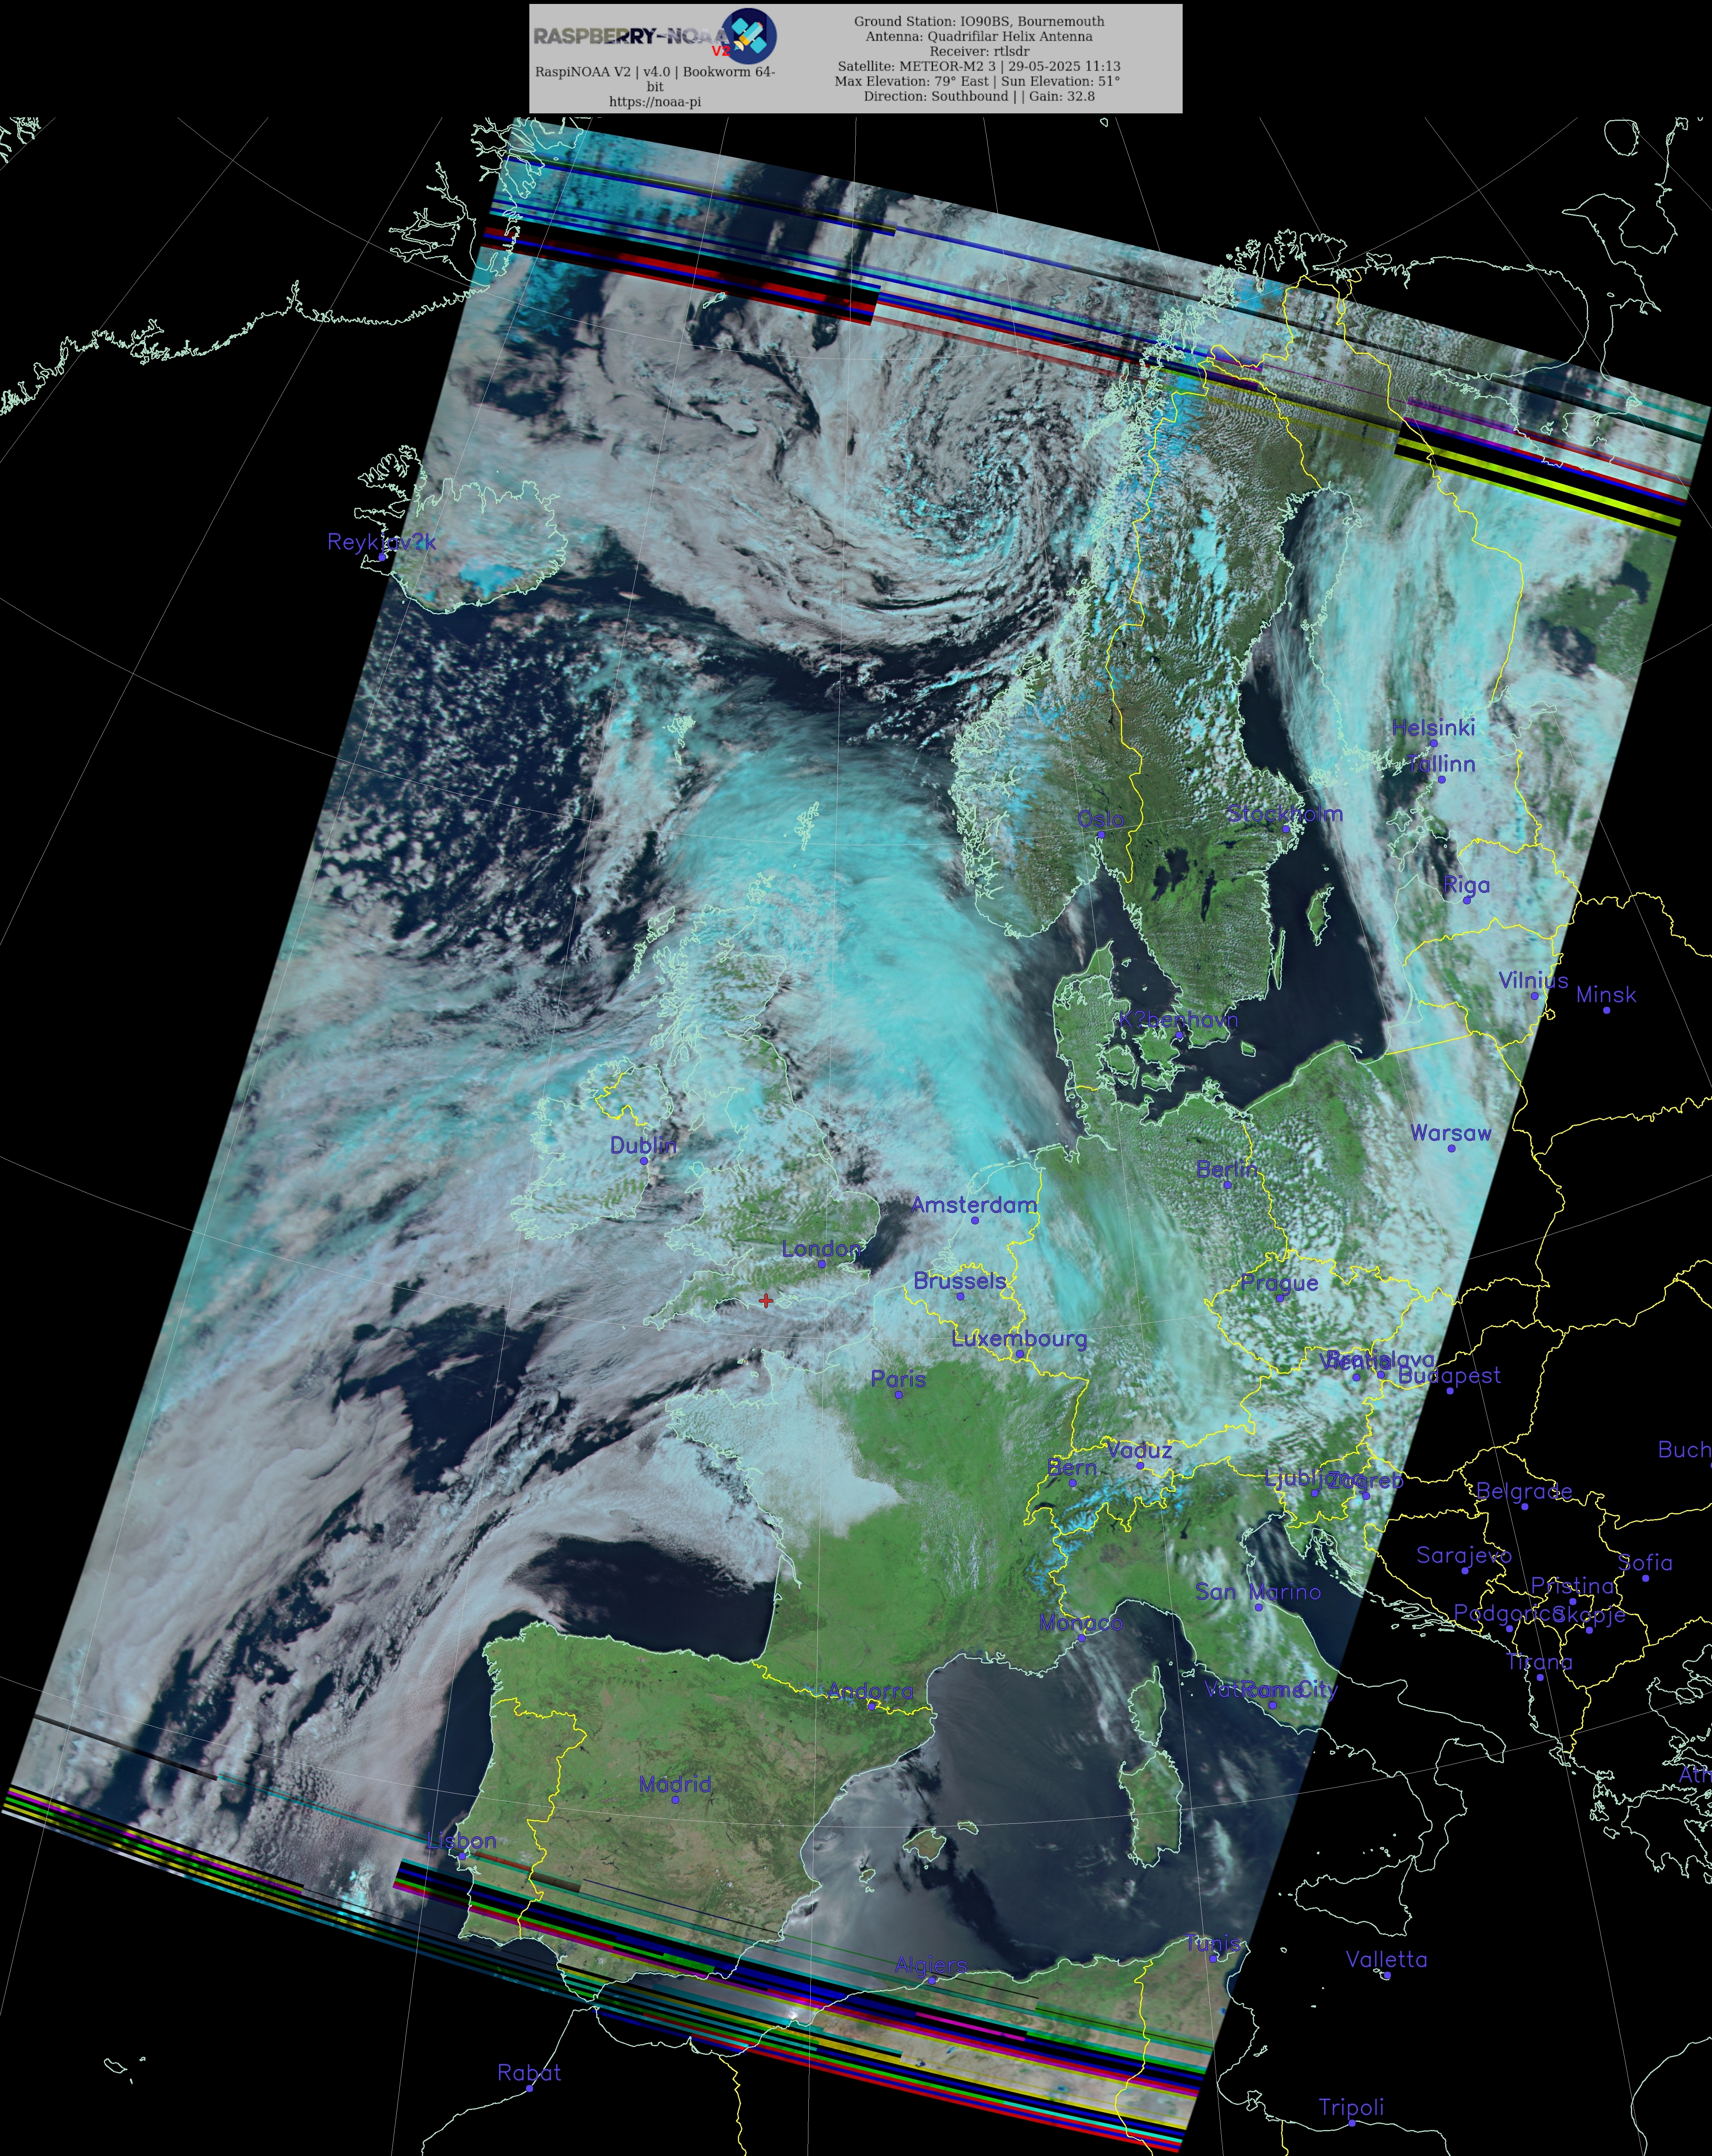
Task: Click the Reykjavik city label
Action: tap(382, 542)
